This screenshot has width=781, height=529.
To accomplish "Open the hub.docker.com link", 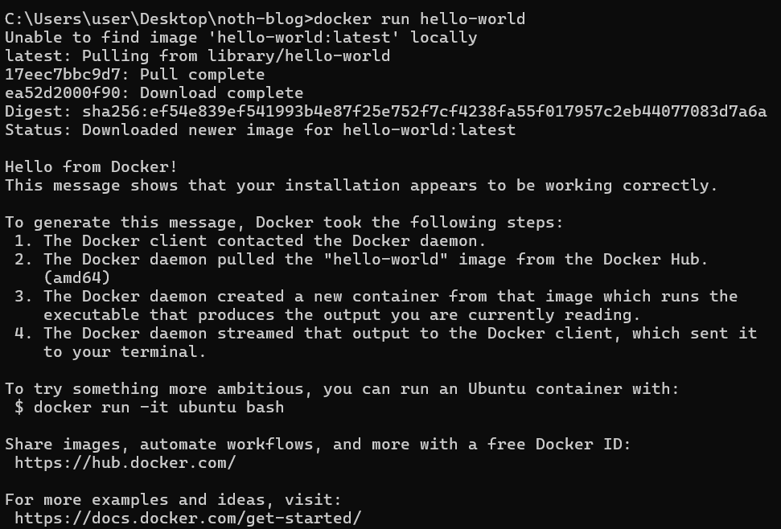I will click(x=125, y=462).
